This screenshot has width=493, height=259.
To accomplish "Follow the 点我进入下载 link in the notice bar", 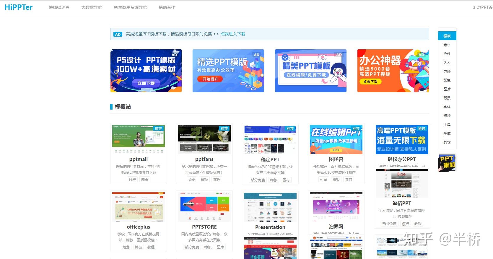I will (233, 34).
